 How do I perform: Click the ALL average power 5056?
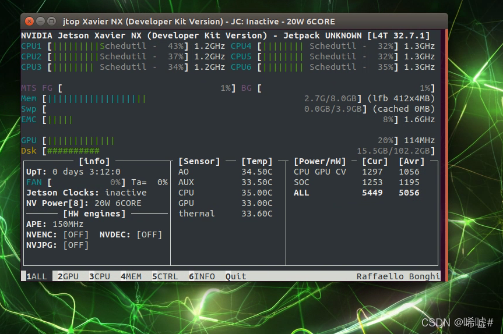(x=409, y=193)
